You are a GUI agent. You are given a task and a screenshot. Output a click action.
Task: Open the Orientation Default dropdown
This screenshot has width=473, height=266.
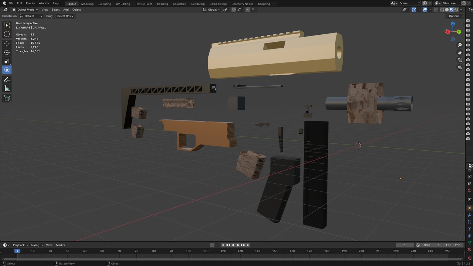click(31, 16)
